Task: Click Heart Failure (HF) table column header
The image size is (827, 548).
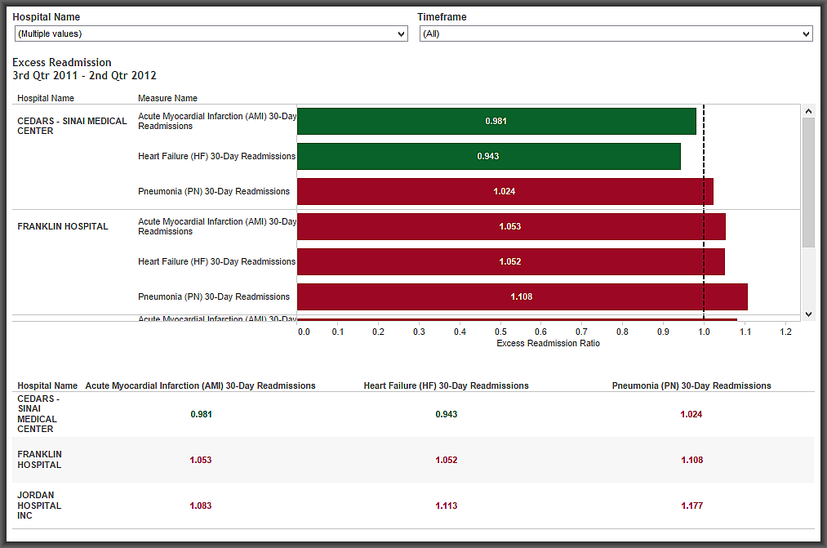Action: [x=447, y=385]
